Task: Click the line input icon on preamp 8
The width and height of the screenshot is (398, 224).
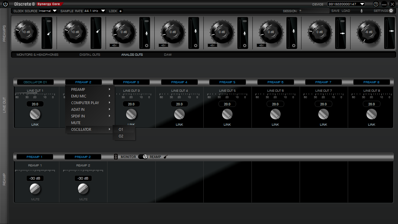Action: (x=391, y=31)
